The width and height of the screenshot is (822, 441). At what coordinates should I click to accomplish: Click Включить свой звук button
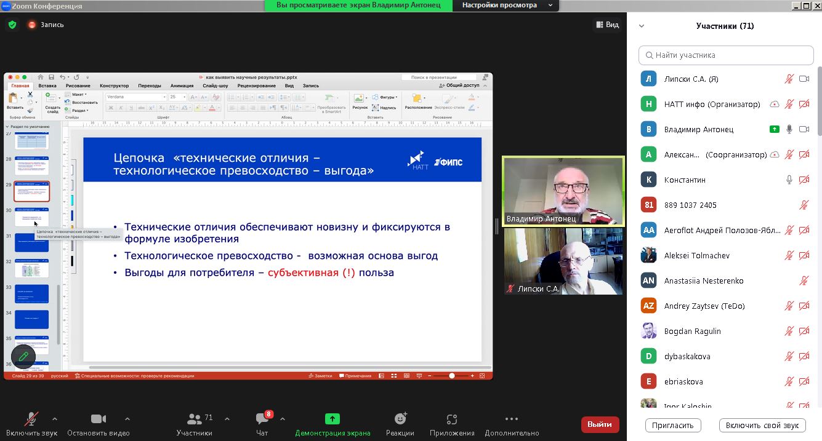click(x=762, y=425)
